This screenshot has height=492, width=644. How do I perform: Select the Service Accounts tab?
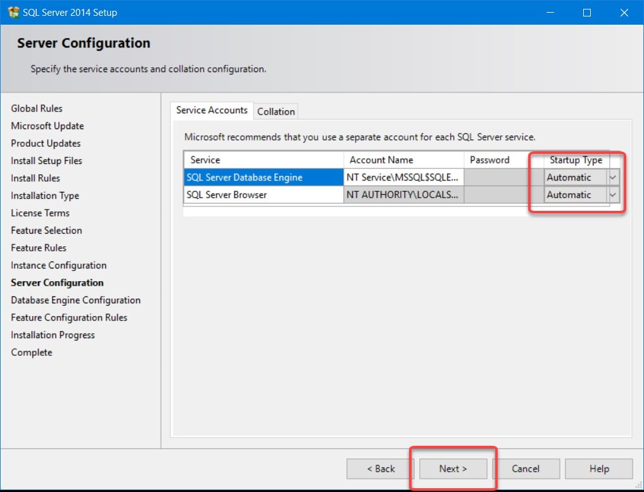tap(212, 110)
